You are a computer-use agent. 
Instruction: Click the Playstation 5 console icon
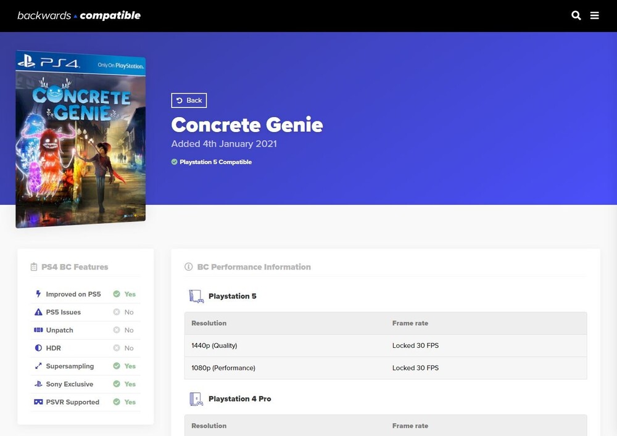[196, 296]
